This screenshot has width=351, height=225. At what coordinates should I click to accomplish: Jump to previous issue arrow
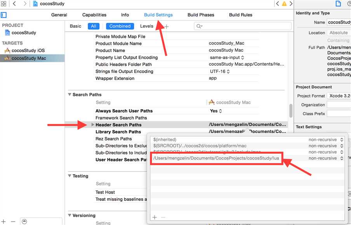(278, 3)
